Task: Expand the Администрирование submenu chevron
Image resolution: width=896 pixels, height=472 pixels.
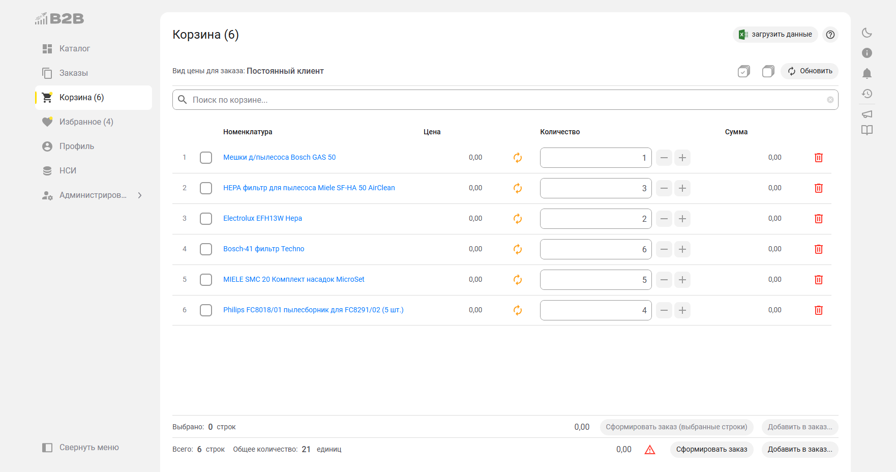Action: [140, 195]
